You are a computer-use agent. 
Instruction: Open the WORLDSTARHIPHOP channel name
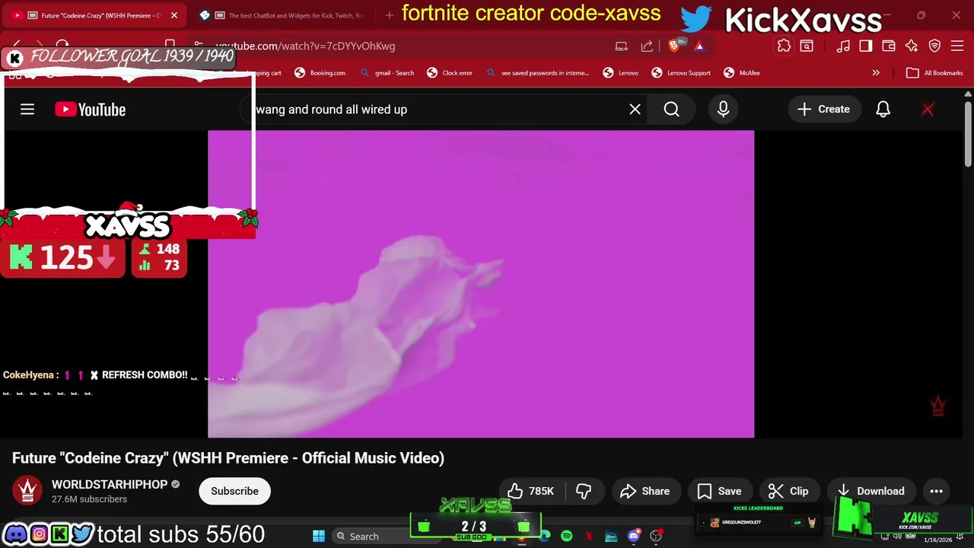110,484
